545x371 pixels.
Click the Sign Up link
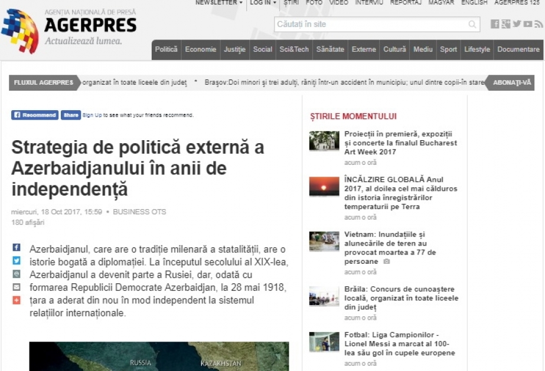92,115
